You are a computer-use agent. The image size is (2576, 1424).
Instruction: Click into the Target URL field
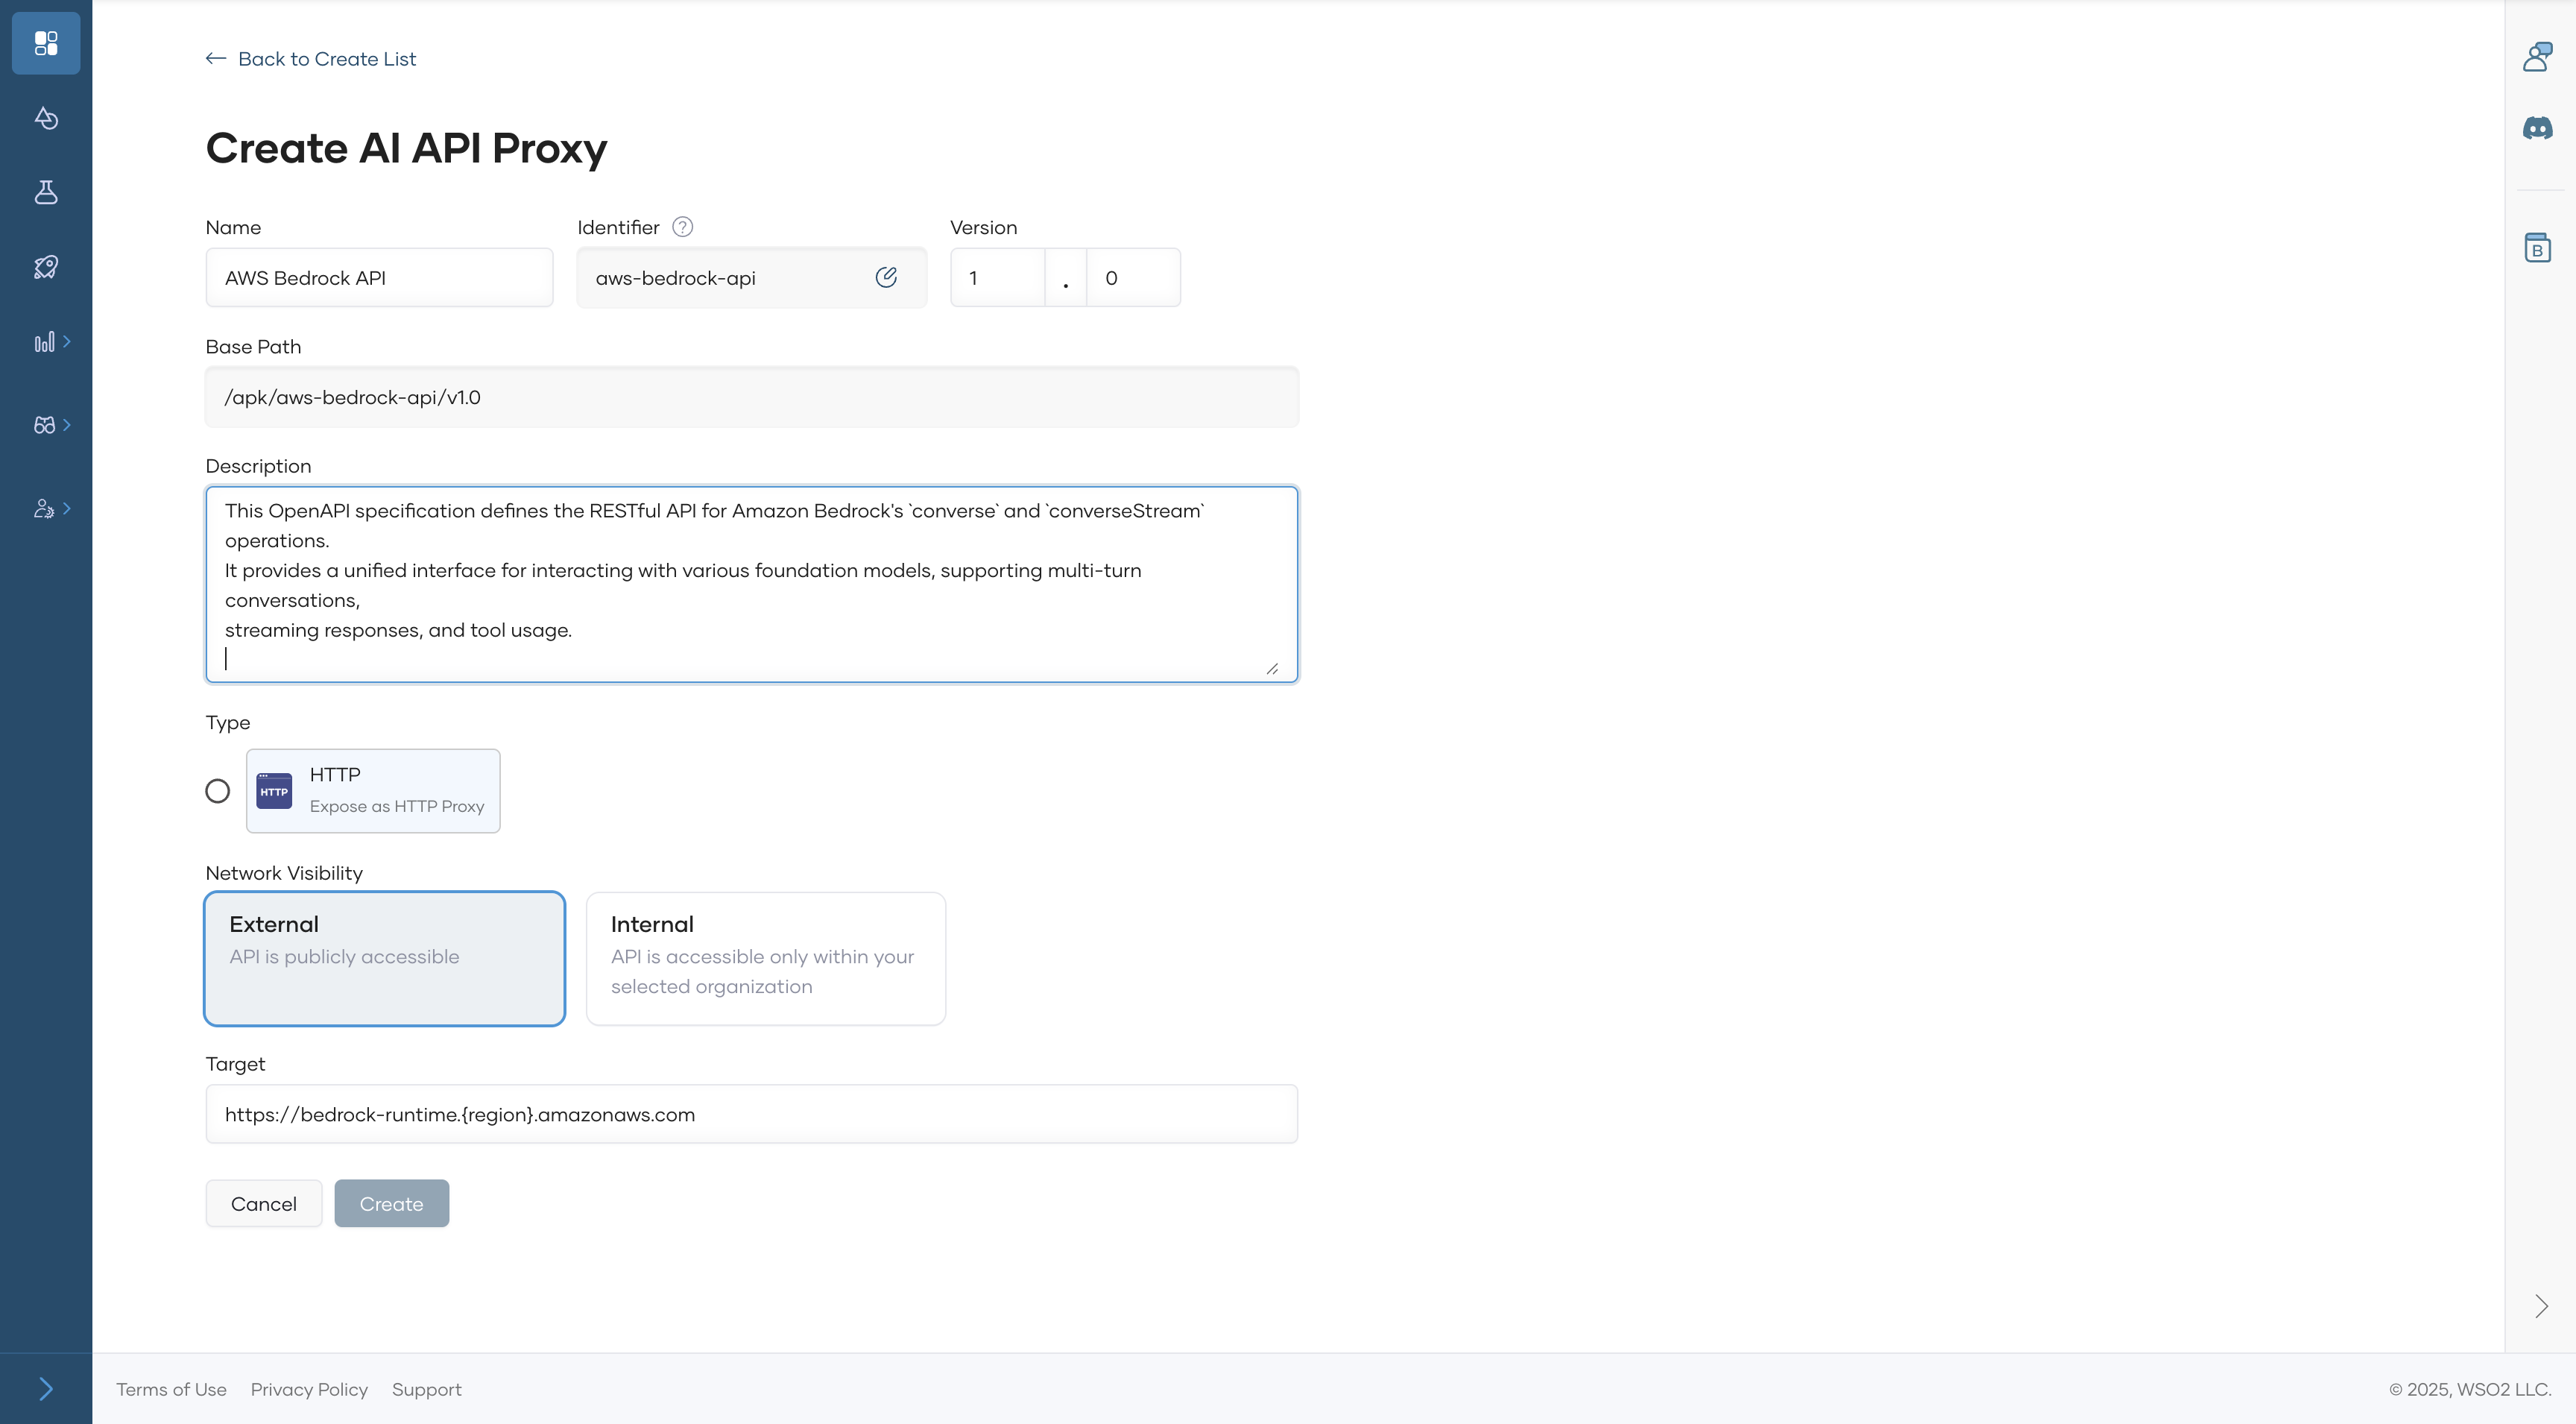[751, 1114]
